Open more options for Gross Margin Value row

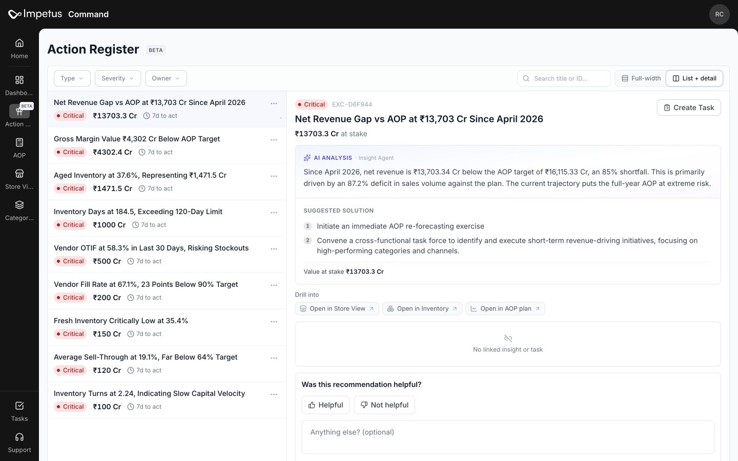tap(274, 140)
